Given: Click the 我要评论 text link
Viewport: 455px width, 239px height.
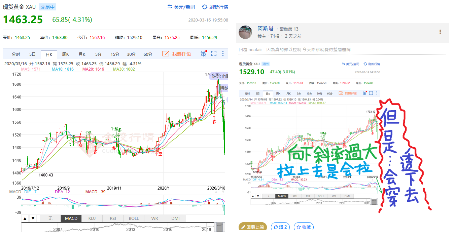Looking at the screenshot, I should click(182, 54).
